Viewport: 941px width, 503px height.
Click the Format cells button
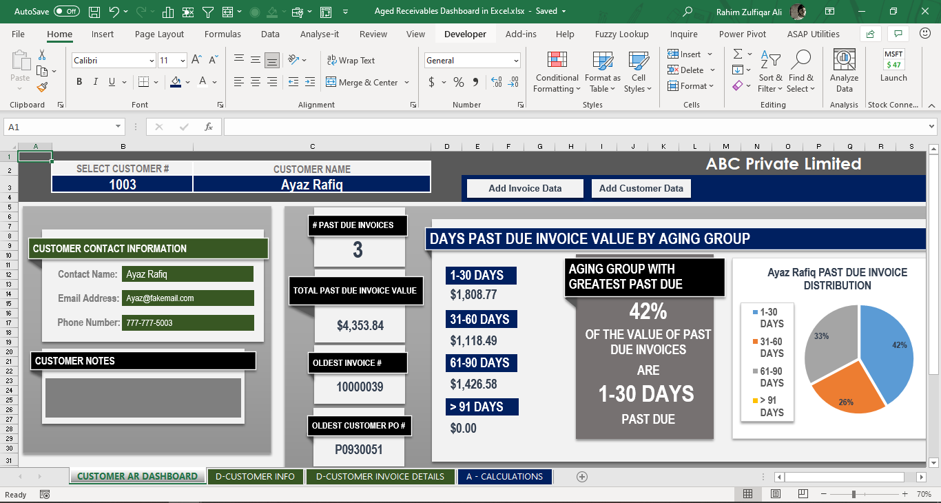(x=692, y=85)
